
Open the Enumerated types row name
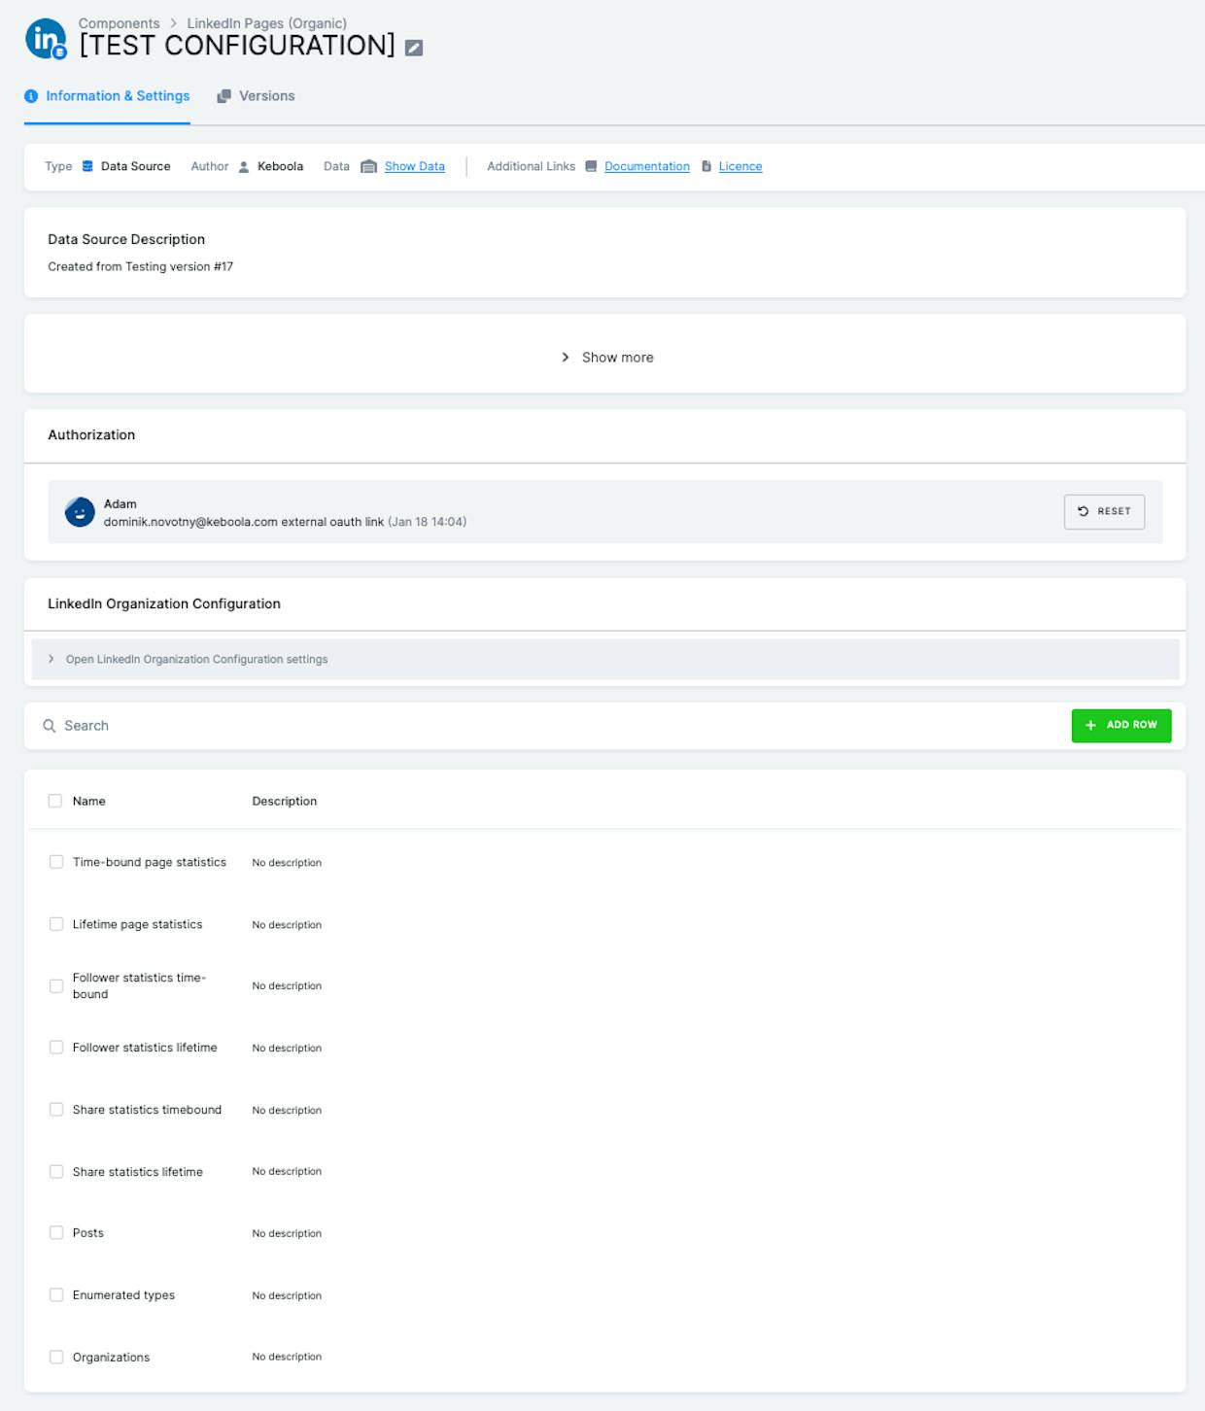point(123,1295)
